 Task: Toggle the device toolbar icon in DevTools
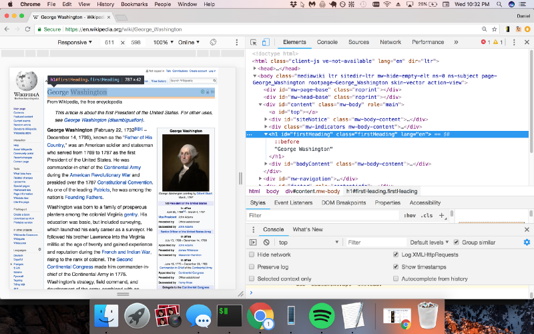[x=266, y=42]
